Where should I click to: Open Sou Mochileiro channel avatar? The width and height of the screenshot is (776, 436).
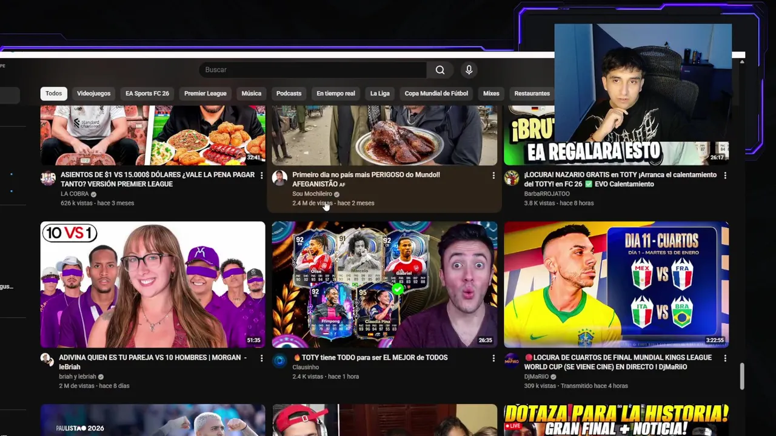tap(279, 177)
